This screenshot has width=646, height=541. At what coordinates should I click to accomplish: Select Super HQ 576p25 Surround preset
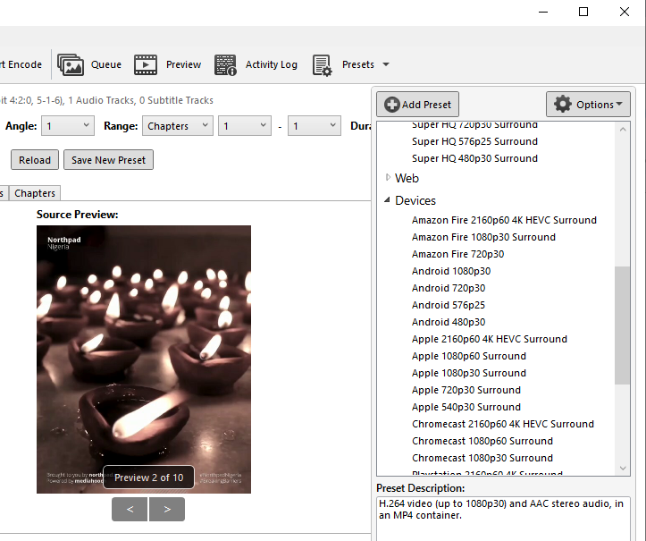(474, 141)
